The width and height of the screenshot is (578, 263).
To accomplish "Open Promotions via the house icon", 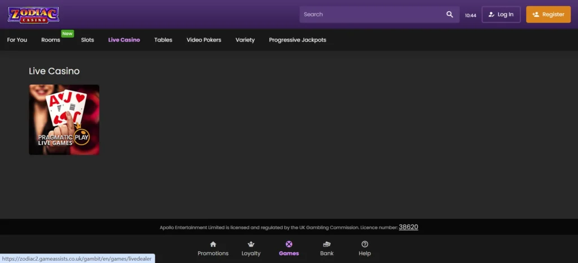I will tap(213, 244).
